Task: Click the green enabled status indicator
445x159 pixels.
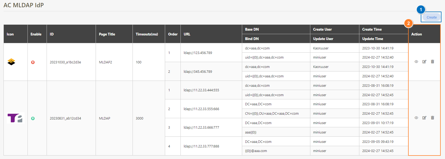Action: [33, 118]
